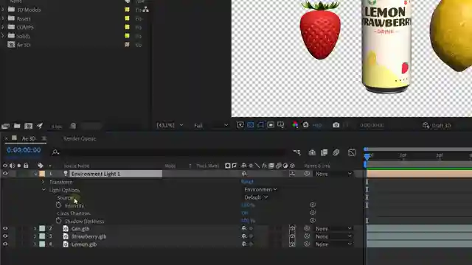
Task: Open the Source Default dropdown
Action: (256, 197)
